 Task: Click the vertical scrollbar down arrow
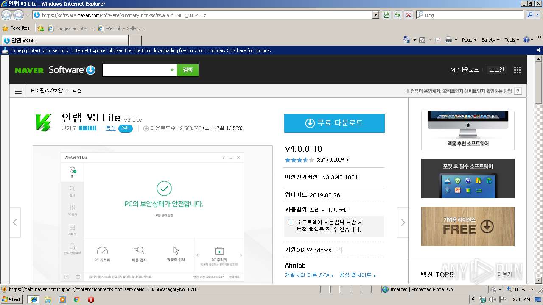point(539,280)
